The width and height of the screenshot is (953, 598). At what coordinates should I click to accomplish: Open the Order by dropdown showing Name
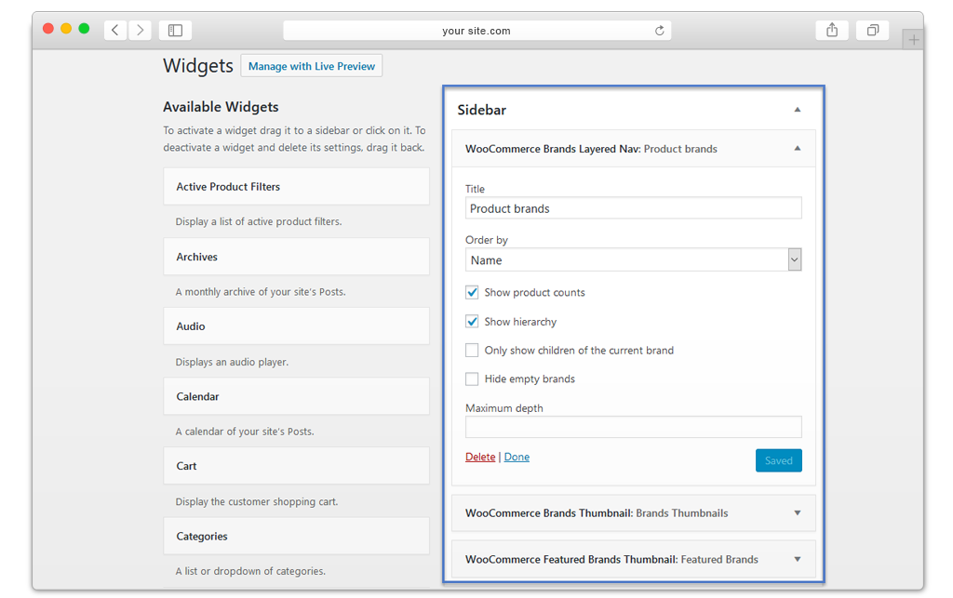click(633, 259)
